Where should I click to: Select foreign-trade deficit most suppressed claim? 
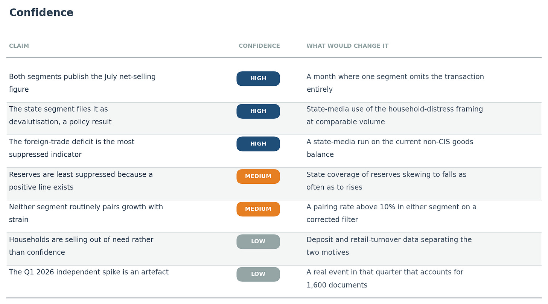click(72, 148)
